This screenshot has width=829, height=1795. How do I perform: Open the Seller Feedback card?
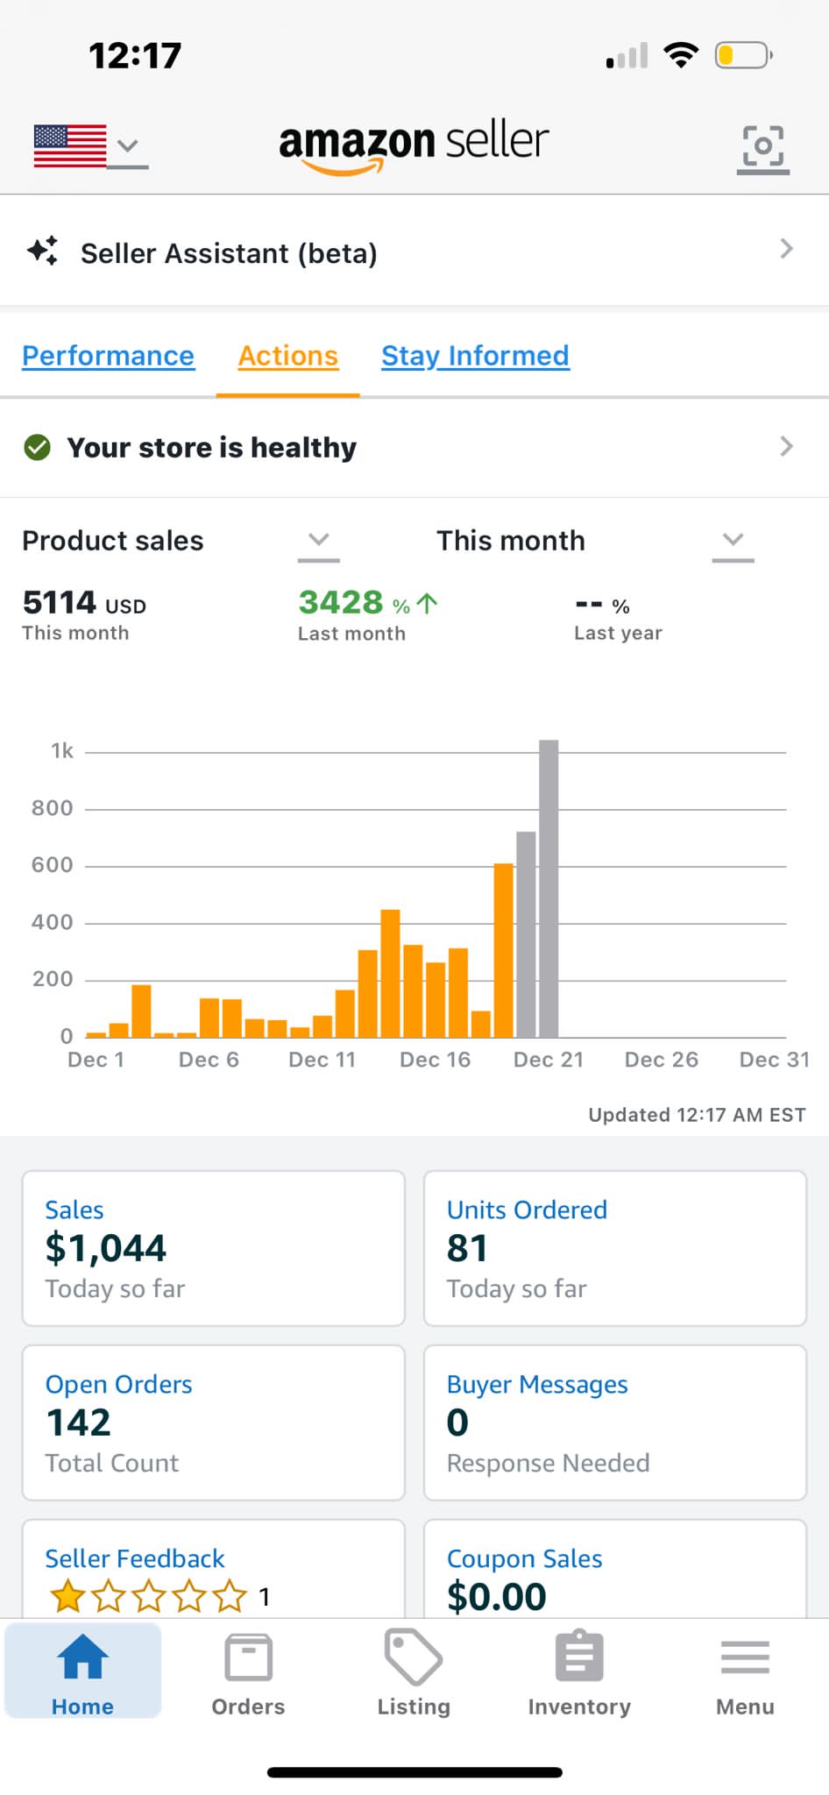(214, 1569)
